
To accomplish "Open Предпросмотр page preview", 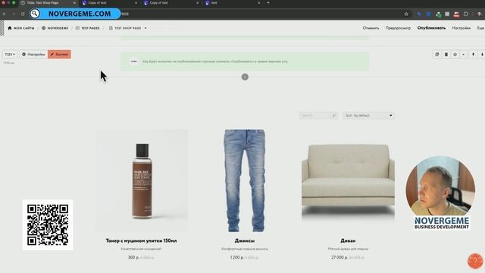I will coord(398,28).
